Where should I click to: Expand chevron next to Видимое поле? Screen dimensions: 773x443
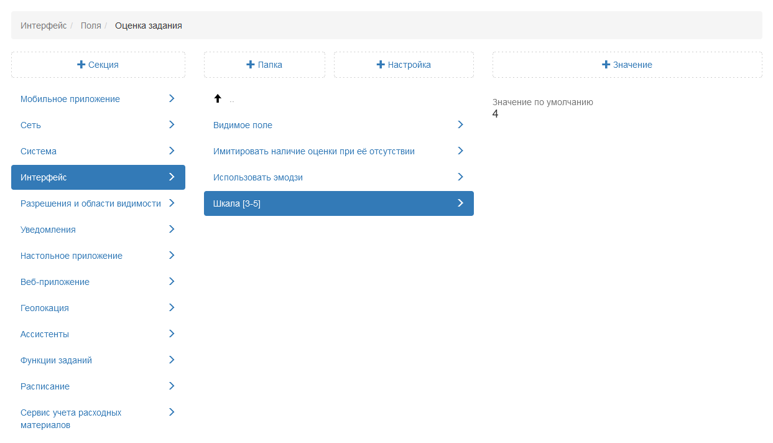click(x=460, y=124)
